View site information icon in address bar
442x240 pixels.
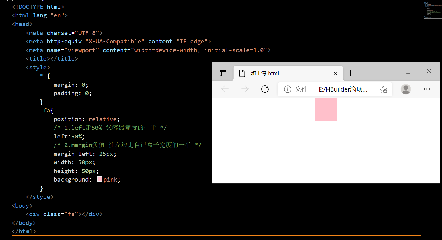[287, 89]
